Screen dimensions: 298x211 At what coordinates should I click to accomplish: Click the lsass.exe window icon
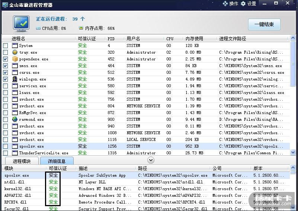[x=15, y=92]
